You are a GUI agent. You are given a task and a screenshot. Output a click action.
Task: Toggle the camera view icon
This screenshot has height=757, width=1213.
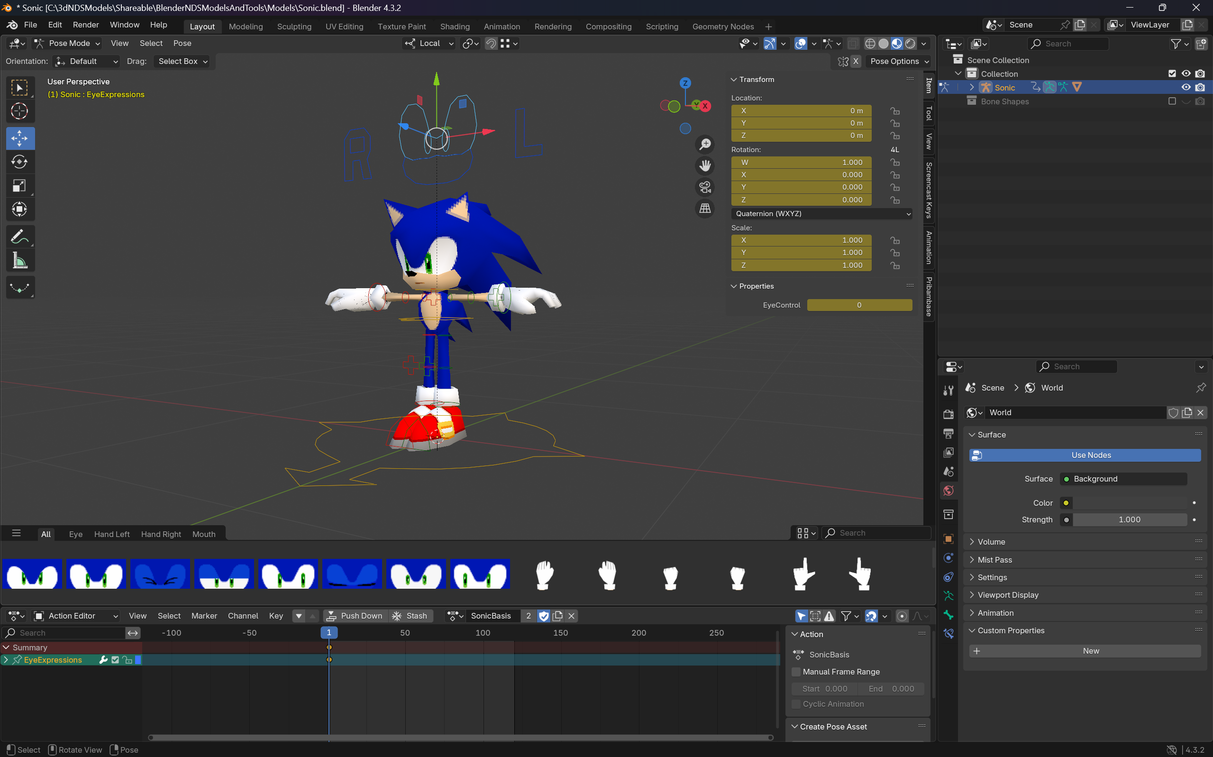click(x=705, y=187)
